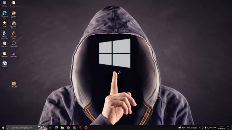The height and width of the screenshot is (130, 232).
Task: Select the gravacao folder on the desktop
Action: pyautogui.click(x=4, y=55)
